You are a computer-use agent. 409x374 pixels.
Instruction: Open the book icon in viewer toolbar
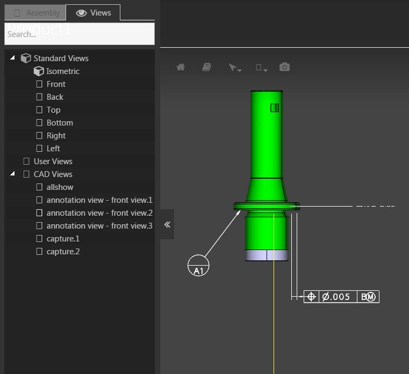206,67
